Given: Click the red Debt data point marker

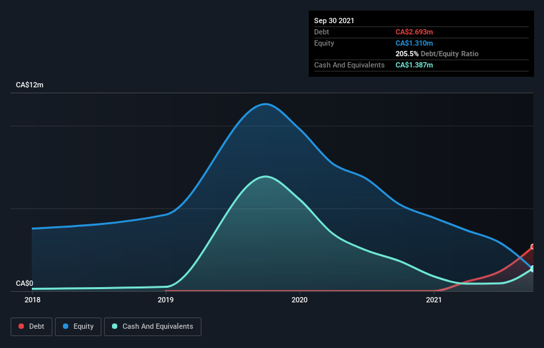Looking at the screenshot, I should tap(533, 247).
